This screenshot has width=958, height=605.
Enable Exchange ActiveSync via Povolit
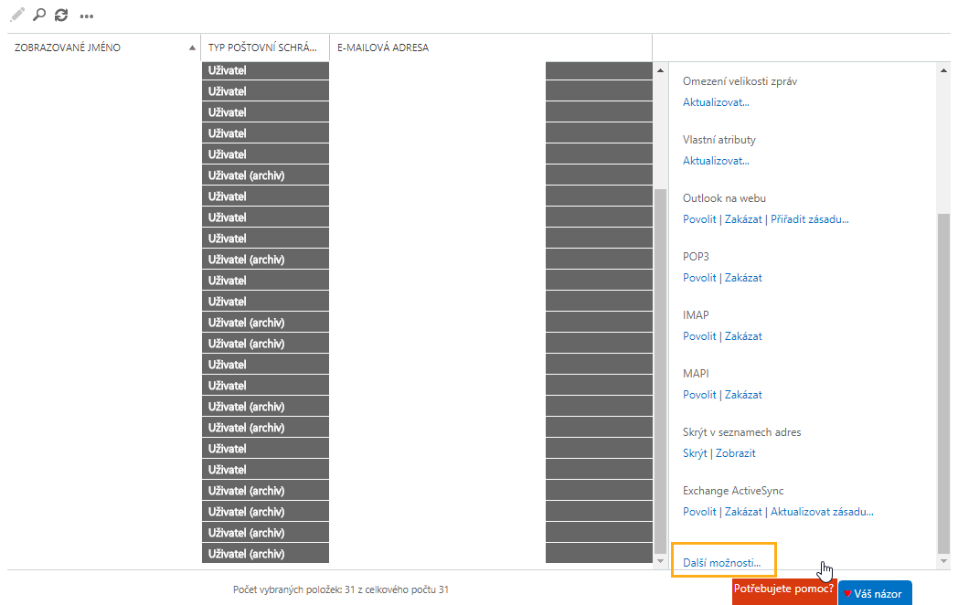699,512
